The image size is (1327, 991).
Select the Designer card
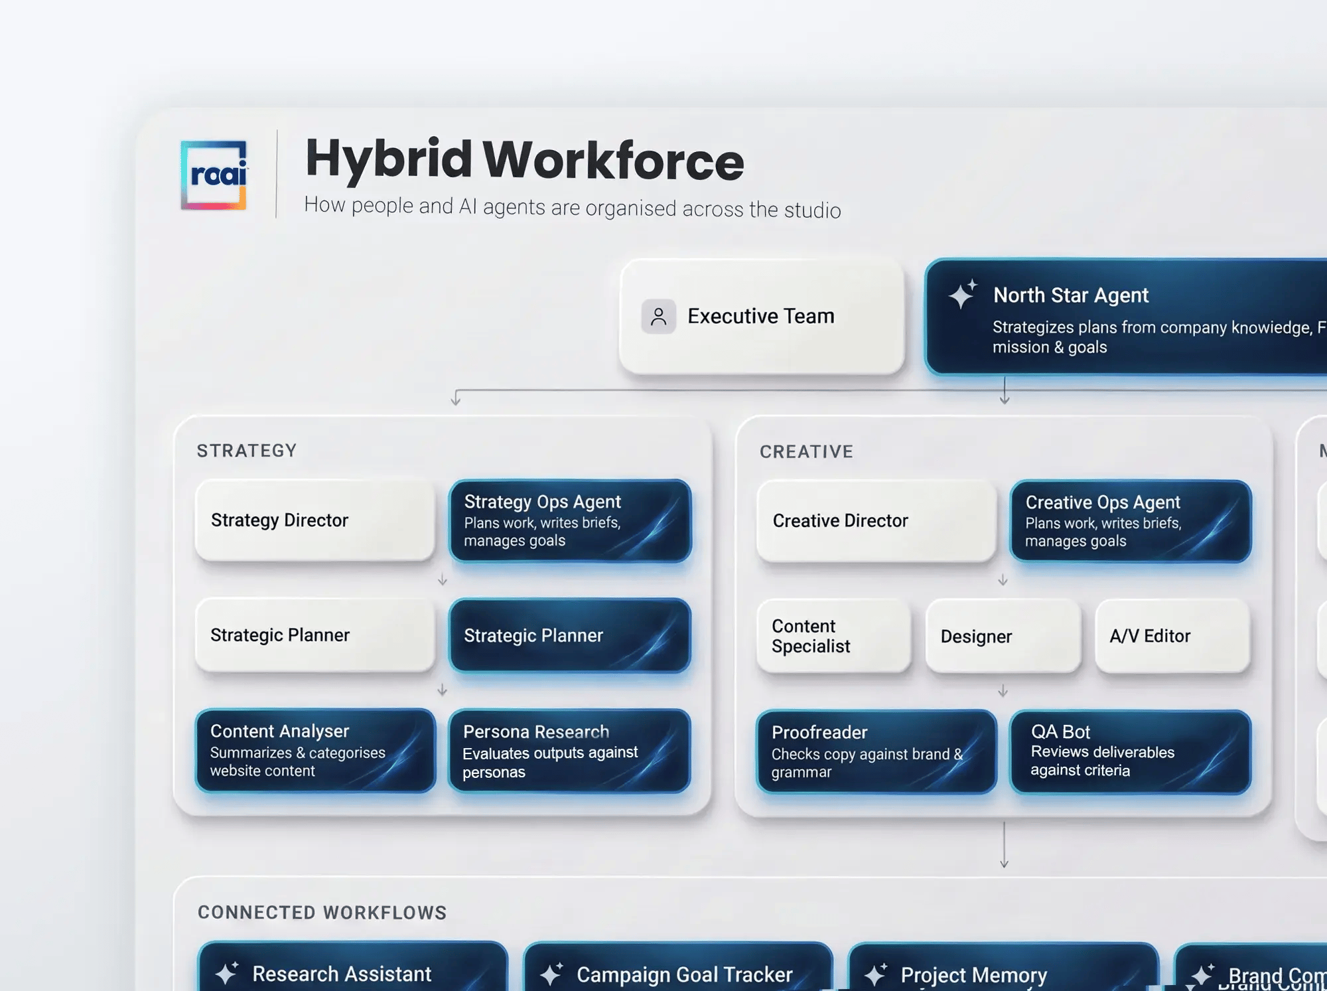(x=1003, y=636)
